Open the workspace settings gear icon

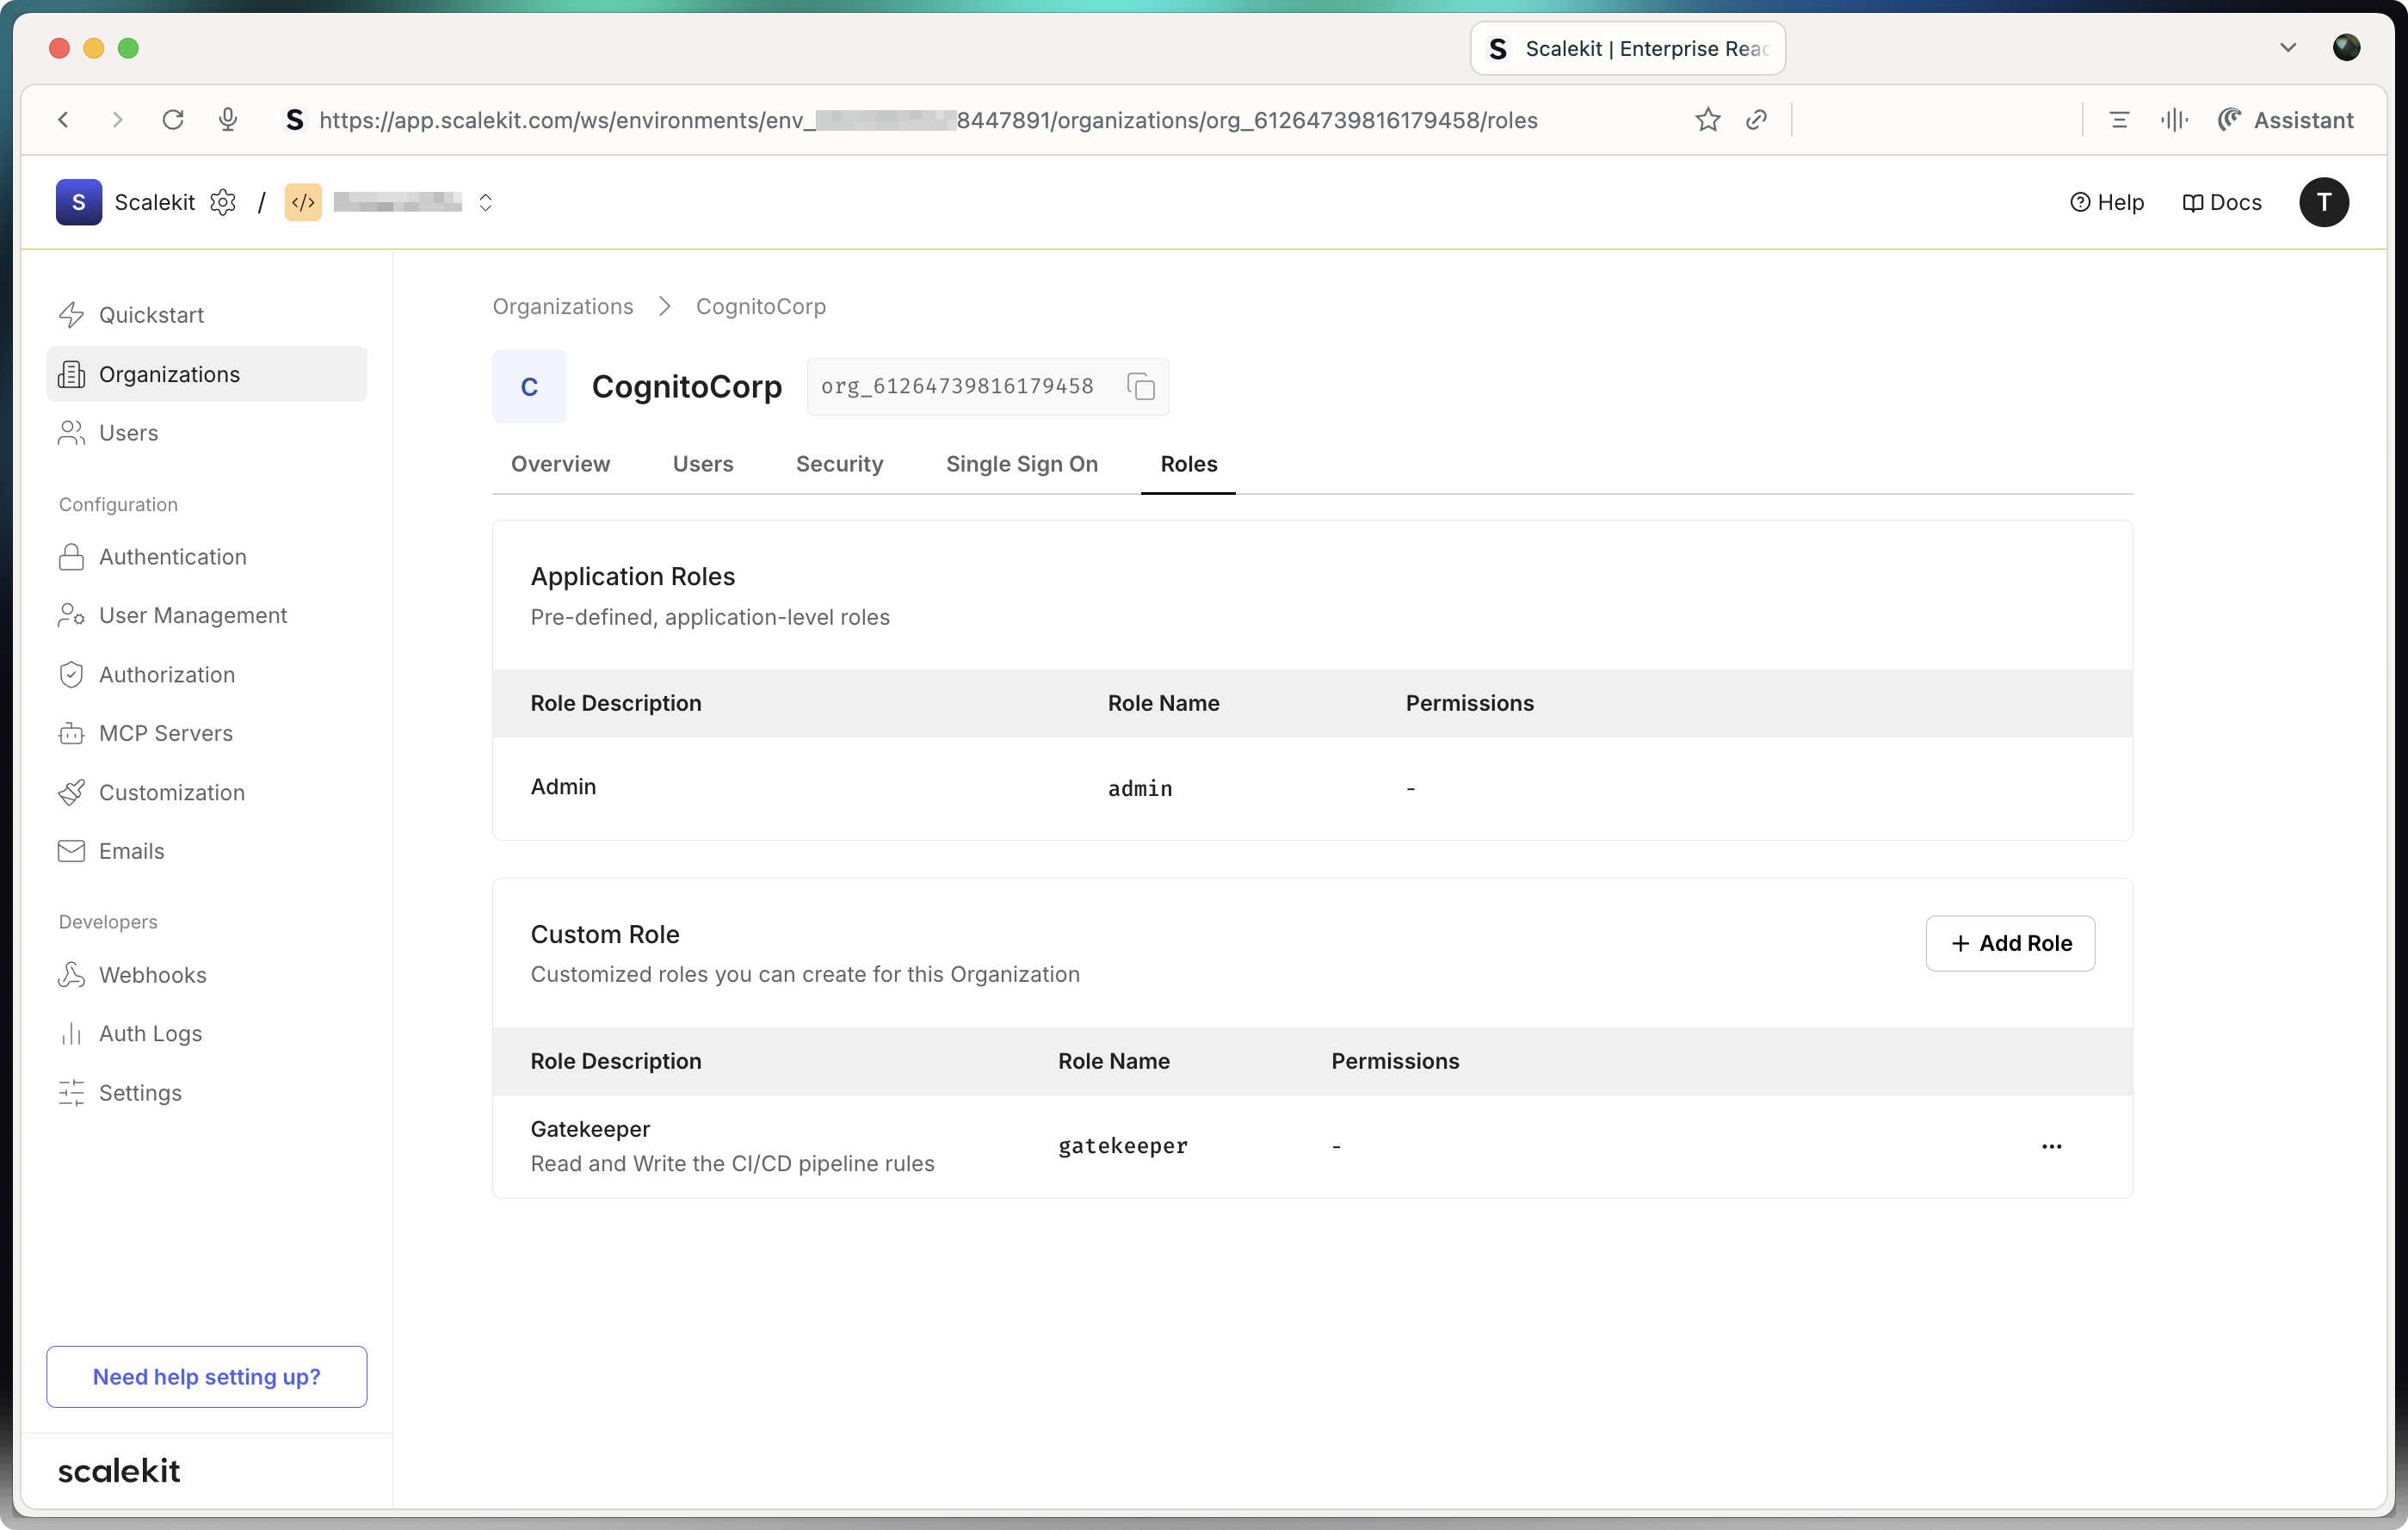[223, 202]
